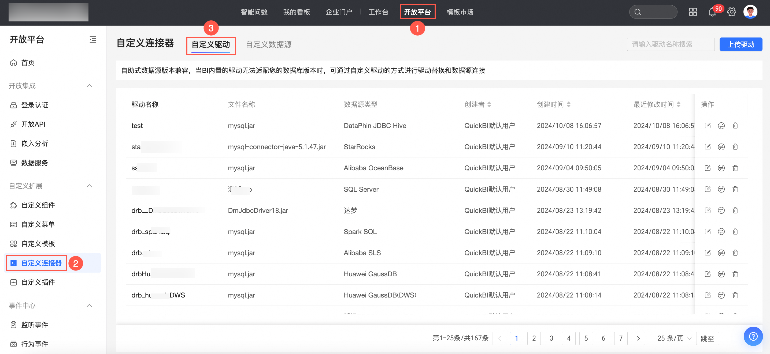Switch to 自定义驱动 tab

211,45
